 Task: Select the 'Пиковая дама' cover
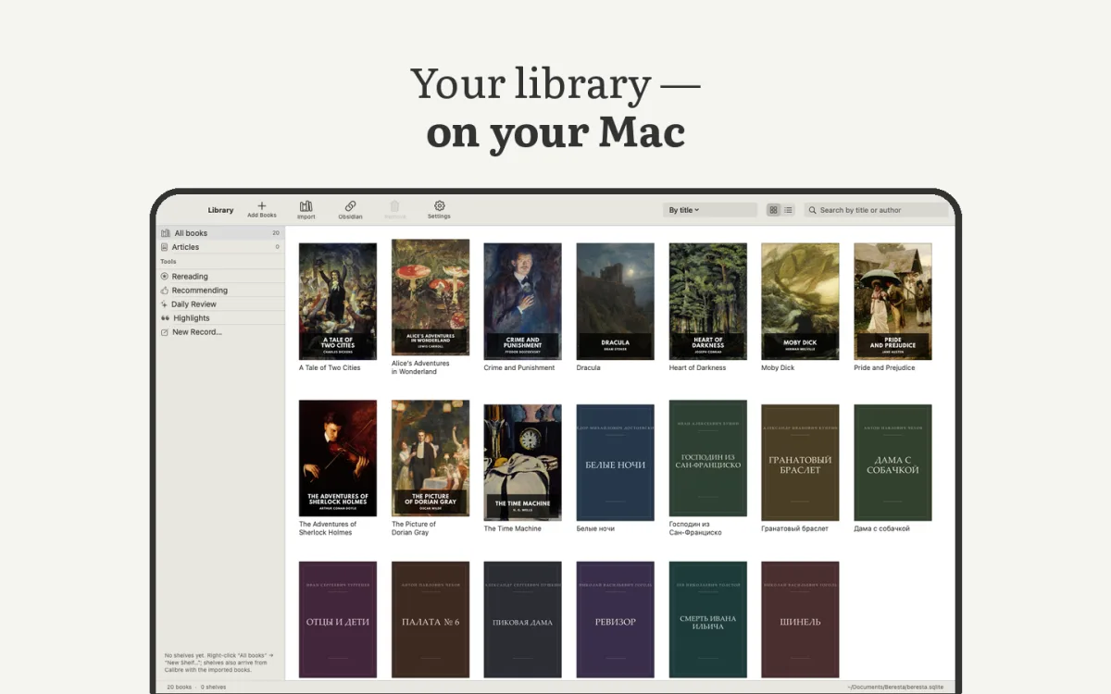523,619
